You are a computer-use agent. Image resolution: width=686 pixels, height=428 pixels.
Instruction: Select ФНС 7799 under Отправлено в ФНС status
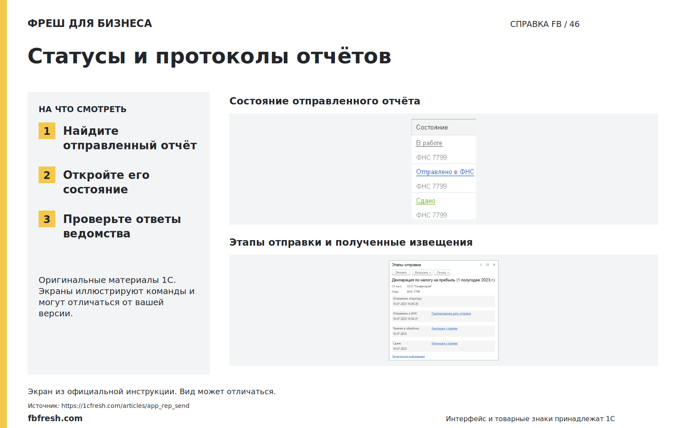pos(431,186)
